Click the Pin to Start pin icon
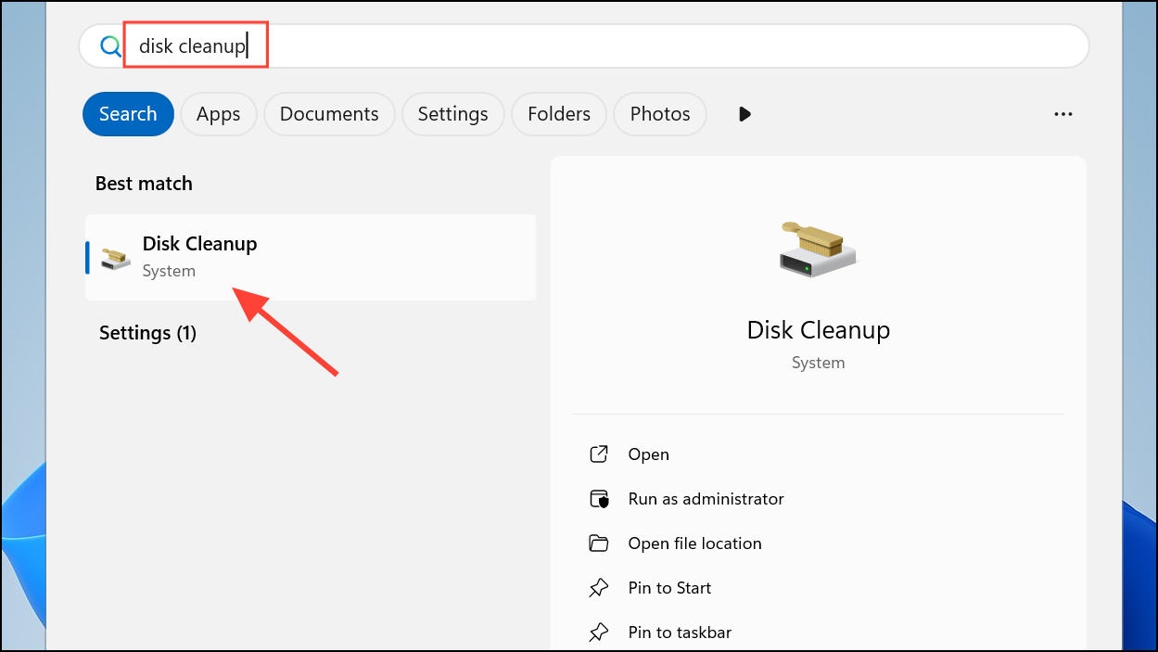This screenshot has width=1158, height=652. [x=599, y=588]
